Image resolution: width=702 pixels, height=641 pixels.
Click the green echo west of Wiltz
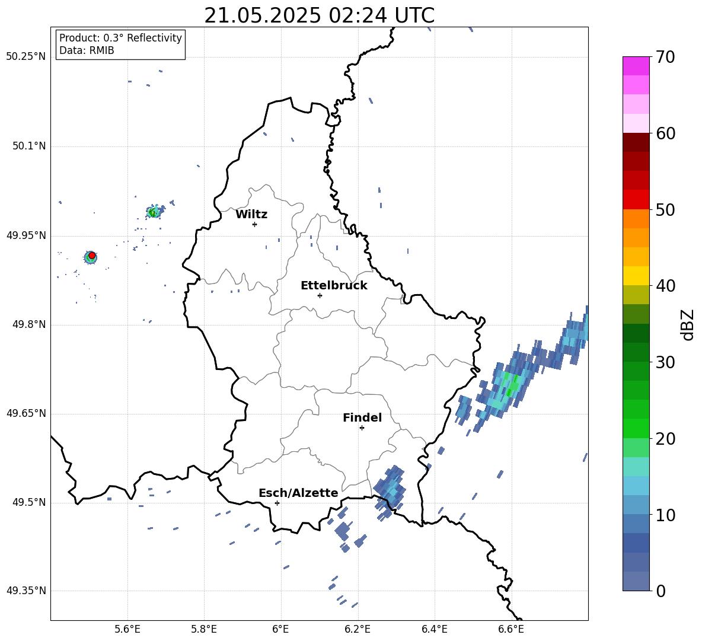(x=154, y=212)
